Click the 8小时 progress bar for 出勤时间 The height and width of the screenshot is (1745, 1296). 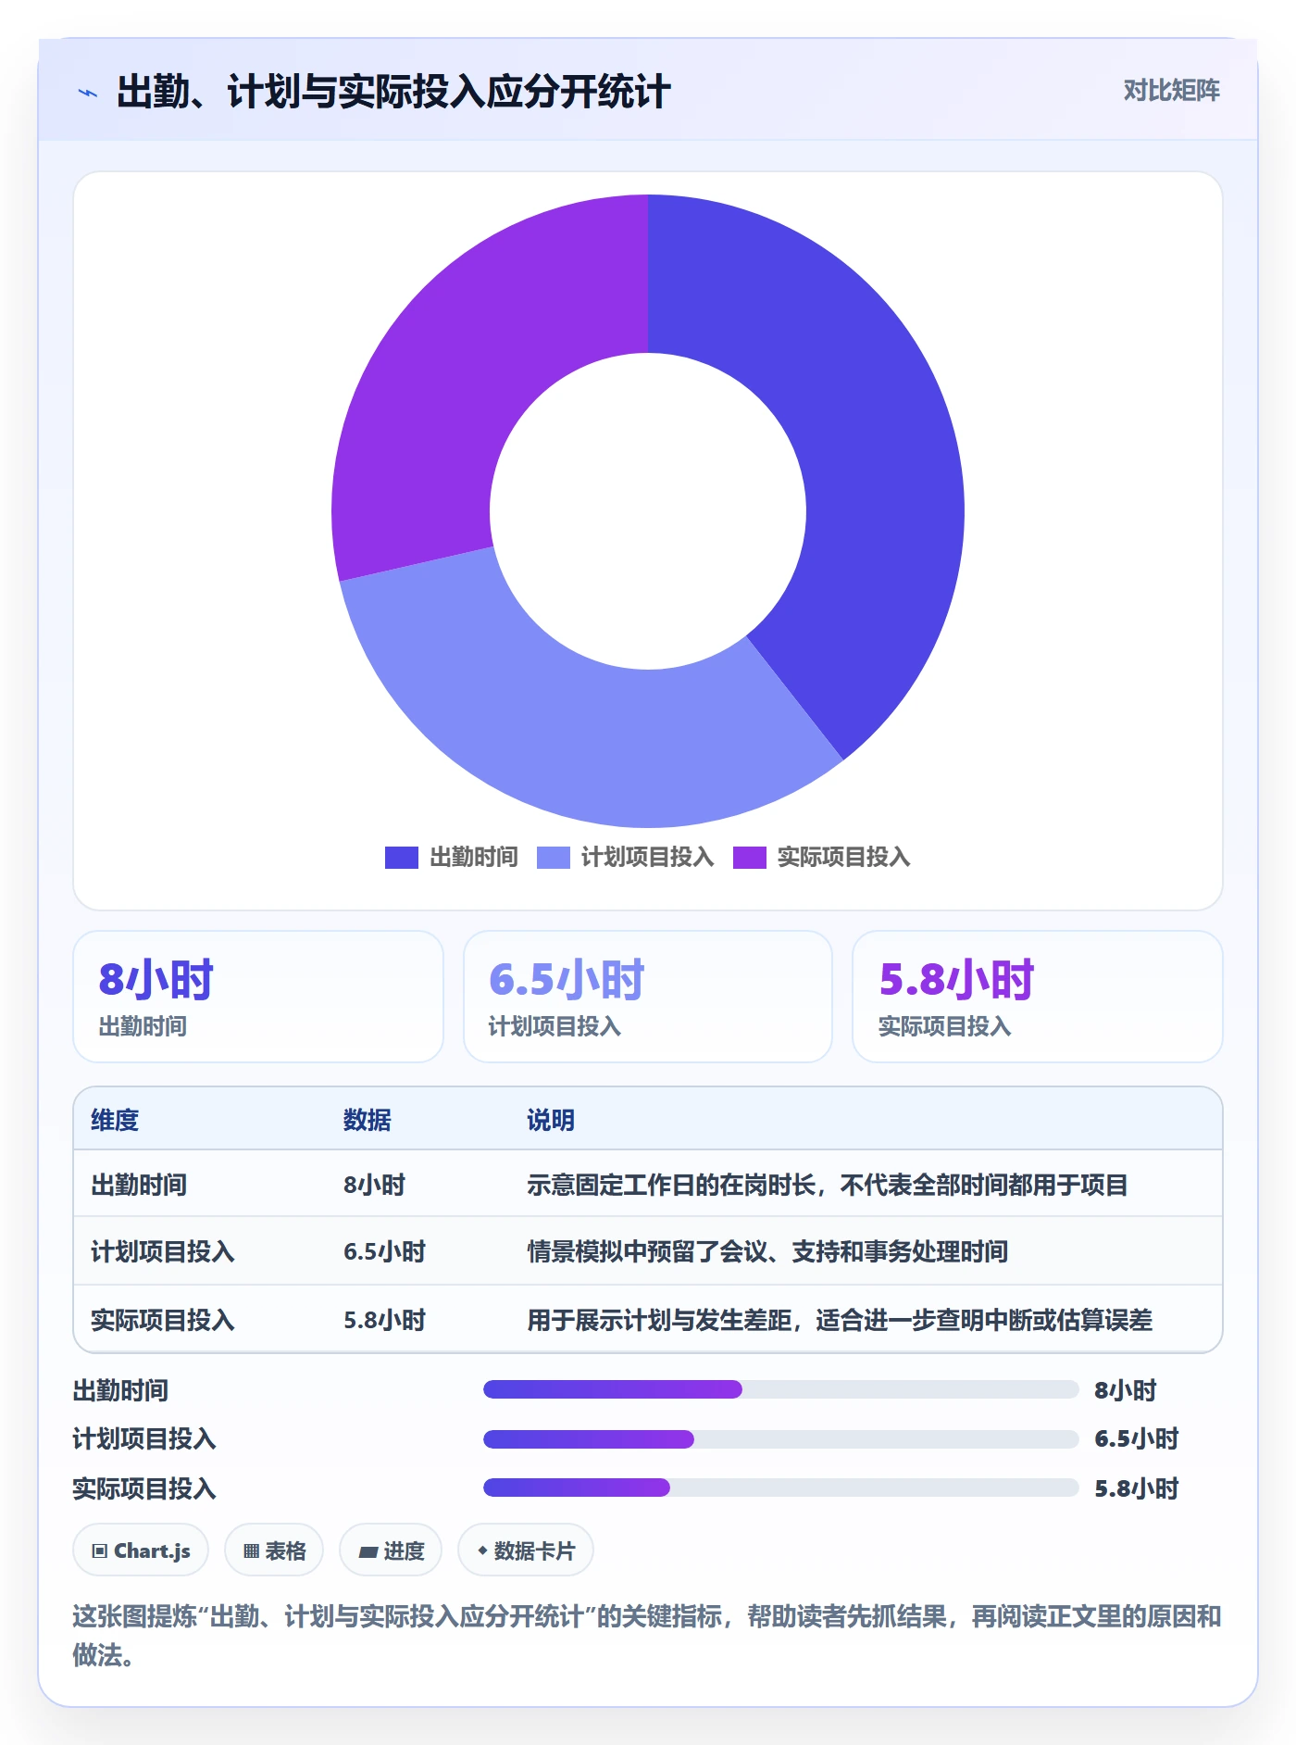pos(780,1389)
